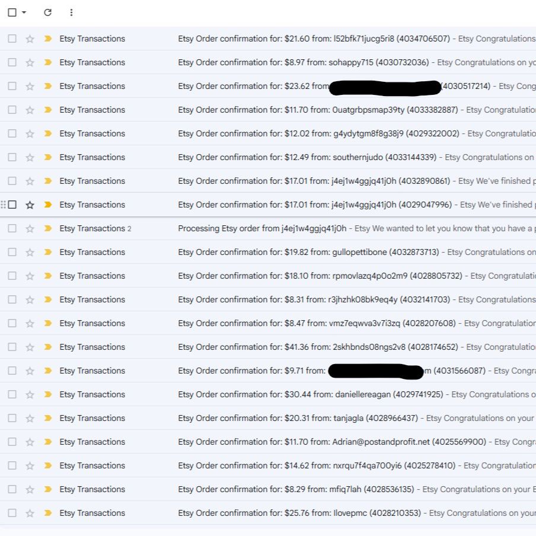536x536 pixels.
Task: Star the $17.01 order 4032890861 email
Action: (x=30, y=181)
